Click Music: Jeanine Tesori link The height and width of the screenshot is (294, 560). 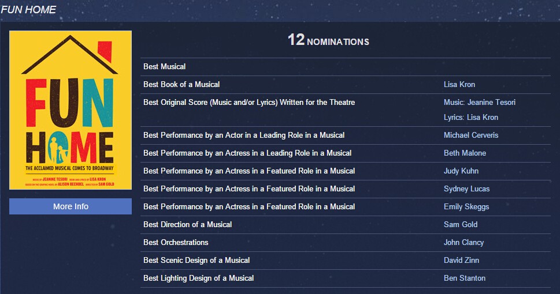[x=479, y=102]
